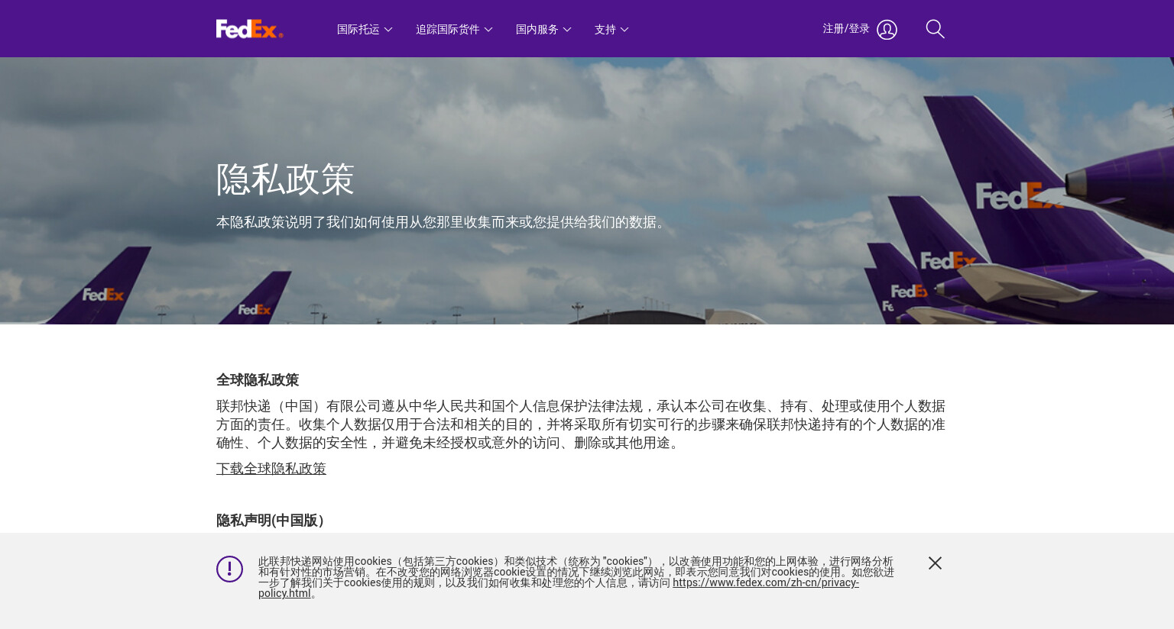Viewport: 1174px width, 629px height.
Task: Click the user account avatar icon
Action: point(887,30)
